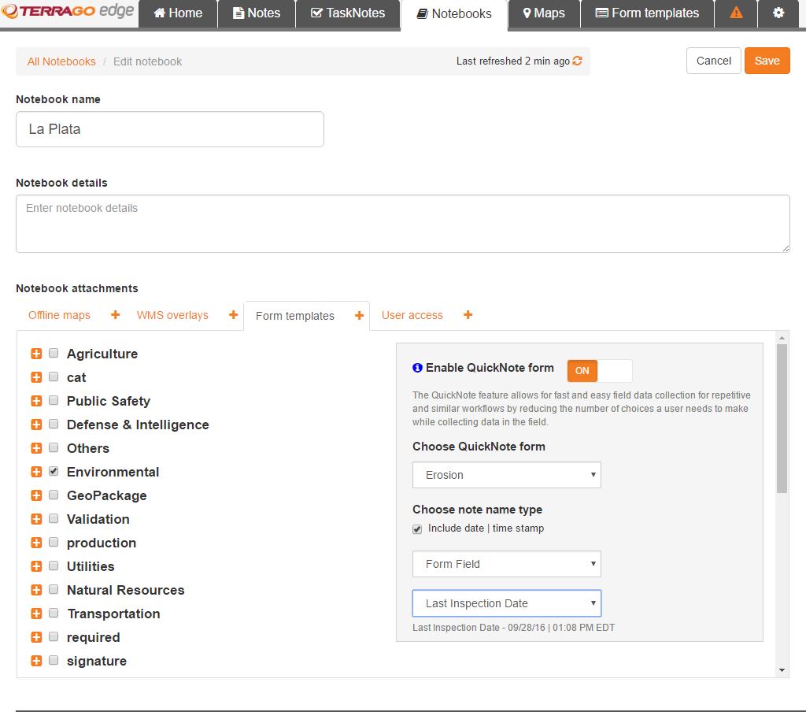Viewport: 806px width, 712px height.
Task: Select the signature tree label
Action: [x=97, y=661]
